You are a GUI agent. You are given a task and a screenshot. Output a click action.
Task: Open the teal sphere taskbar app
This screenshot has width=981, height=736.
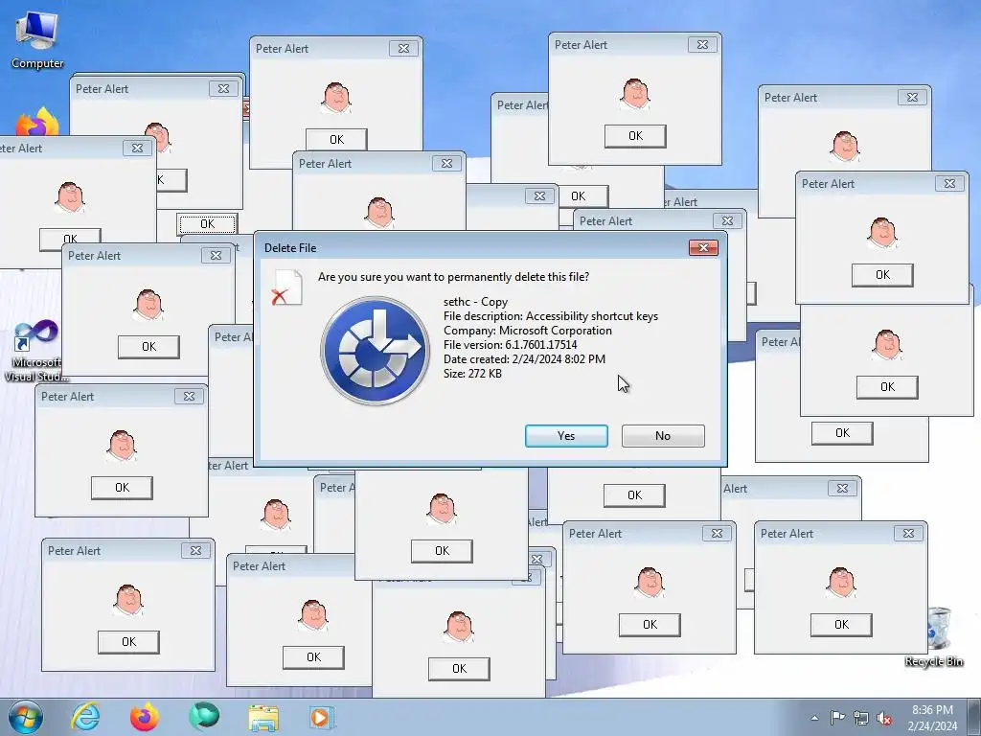click(x=204, y=717)
